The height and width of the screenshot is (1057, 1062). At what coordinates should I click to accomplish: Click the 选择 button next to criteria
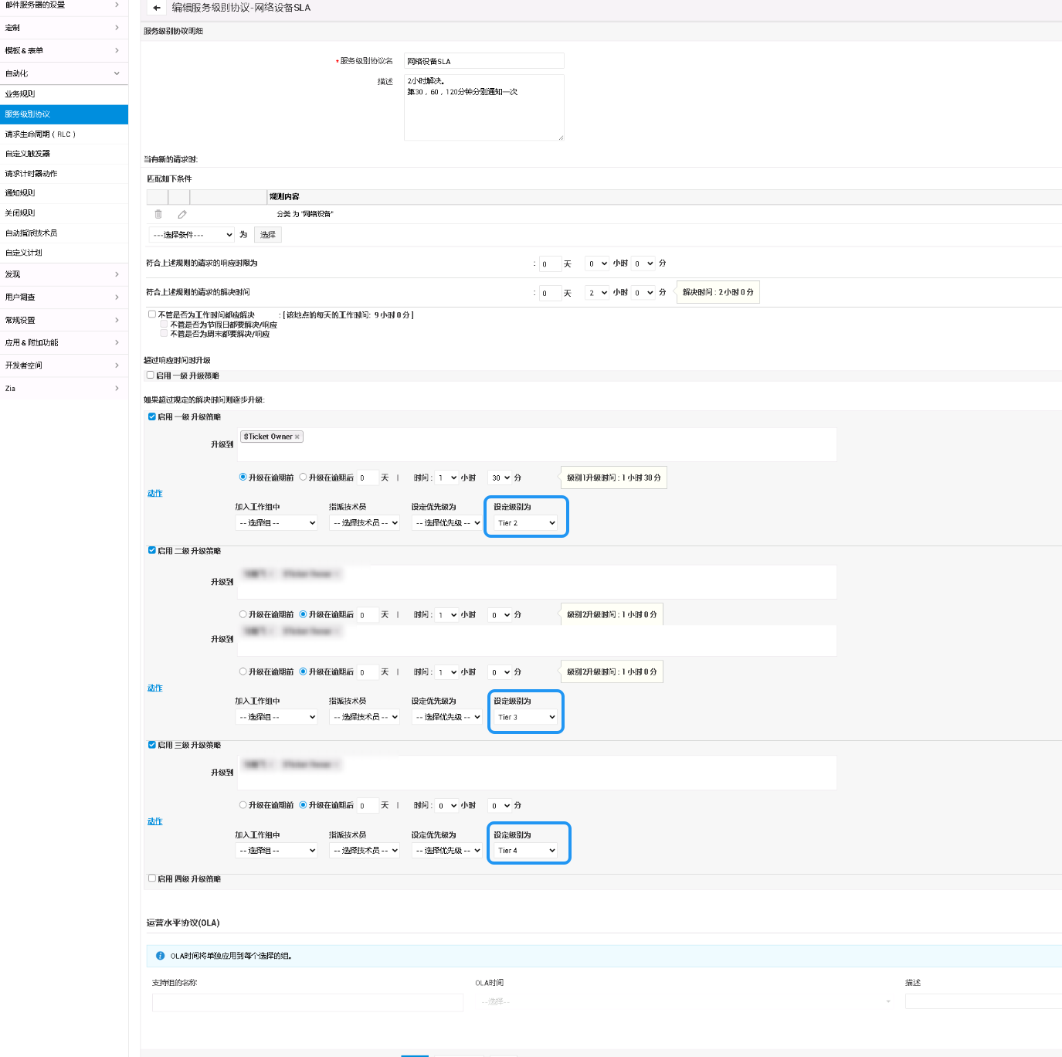[x=268, y=235]
